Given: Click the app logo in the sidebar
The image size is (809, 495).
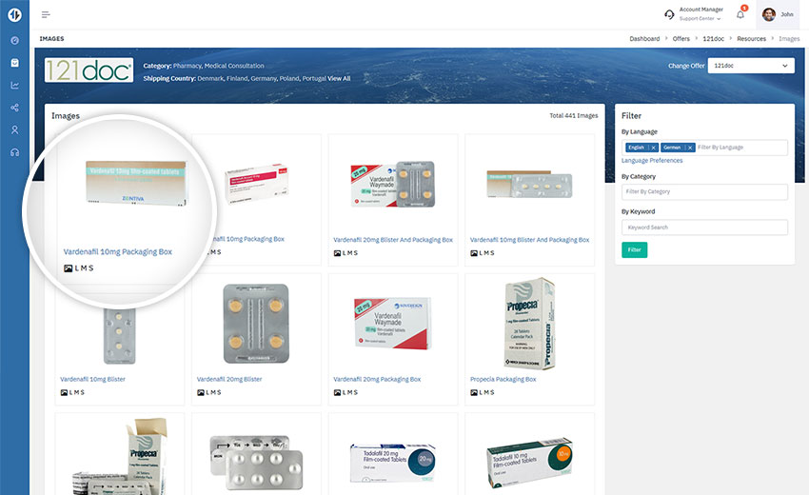Looking at the screenshot, I should coord(14,15).
